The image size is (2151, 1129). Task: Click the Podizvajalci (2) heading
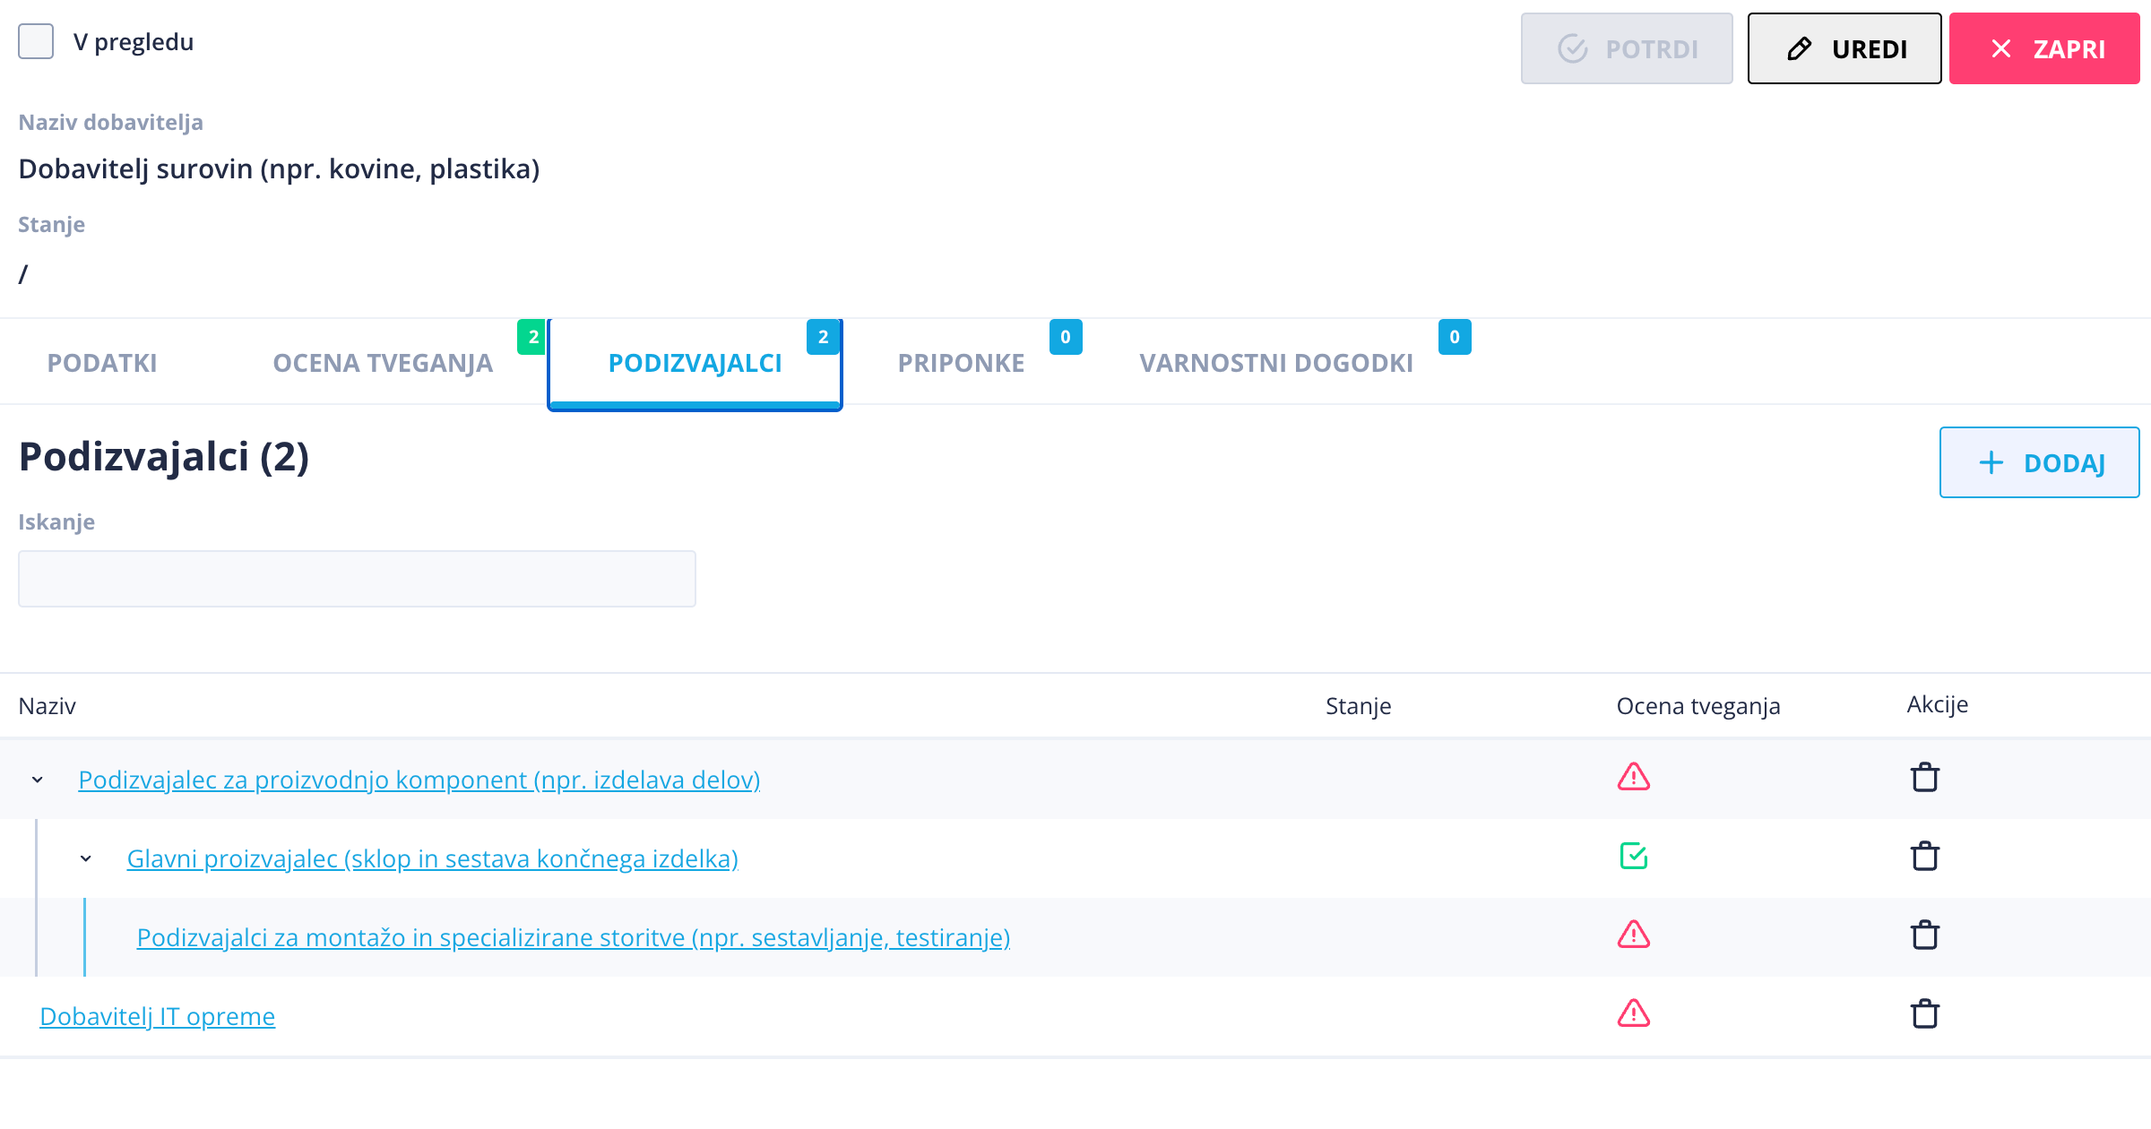point(164,457)
